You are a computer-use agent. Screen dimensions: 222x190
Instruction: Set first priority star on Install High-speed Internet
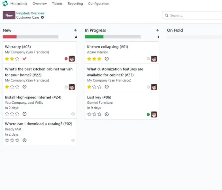click(7, 114)
